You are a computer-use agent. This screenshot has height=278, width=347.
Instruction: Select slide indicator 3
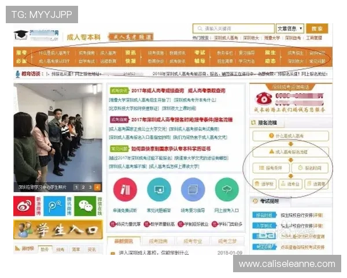[90, 187]
